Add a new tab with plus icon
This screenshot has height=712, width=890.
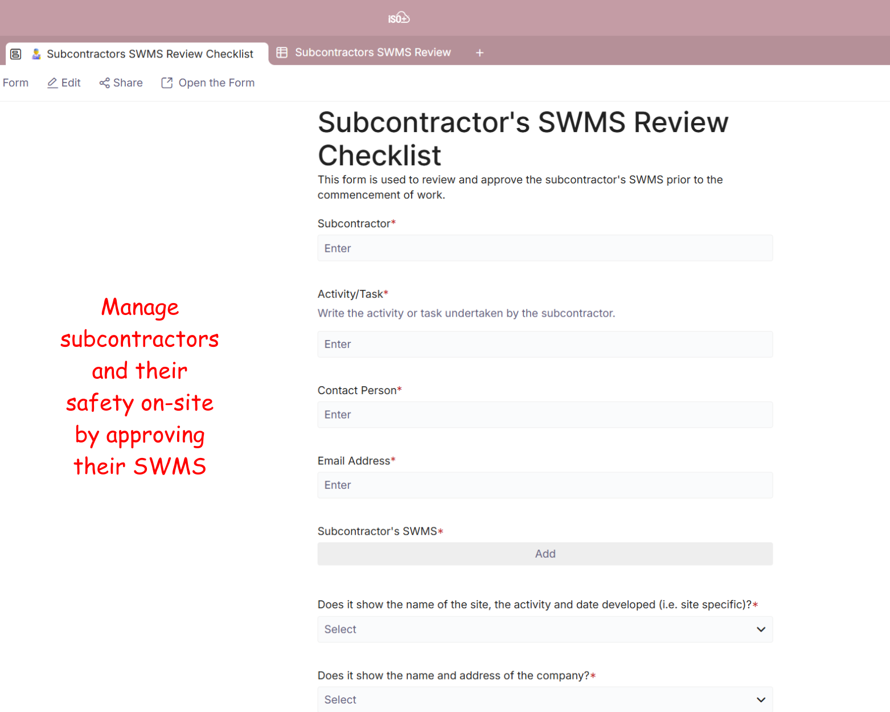479,53
